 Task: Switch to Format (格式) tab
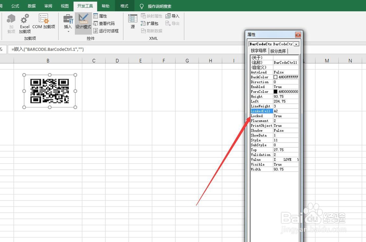tap(124, 6)
